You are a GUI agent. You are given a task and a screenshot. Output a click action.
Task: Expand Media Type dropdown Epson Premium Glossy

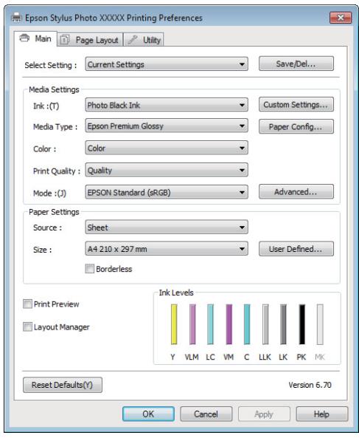click(167, 126)
